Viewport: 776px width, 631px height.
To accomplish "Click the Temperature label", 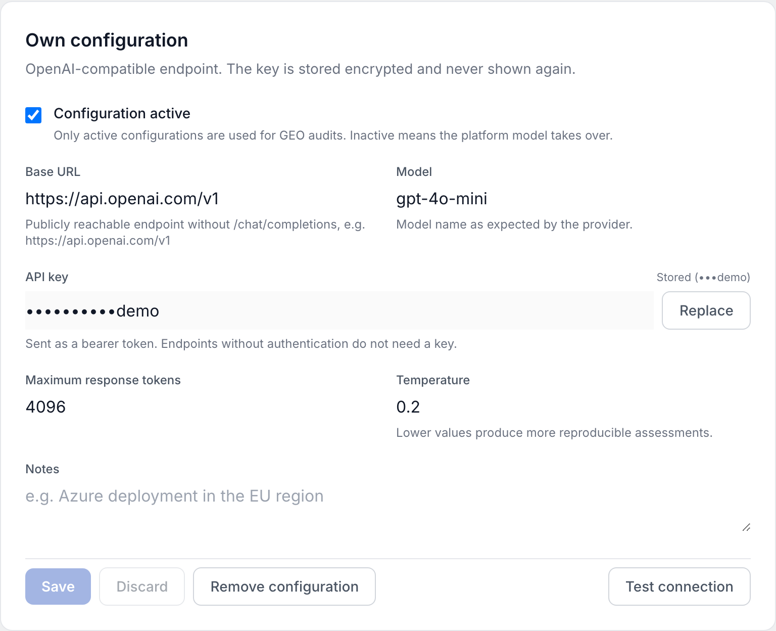I will tap(433, 380).
